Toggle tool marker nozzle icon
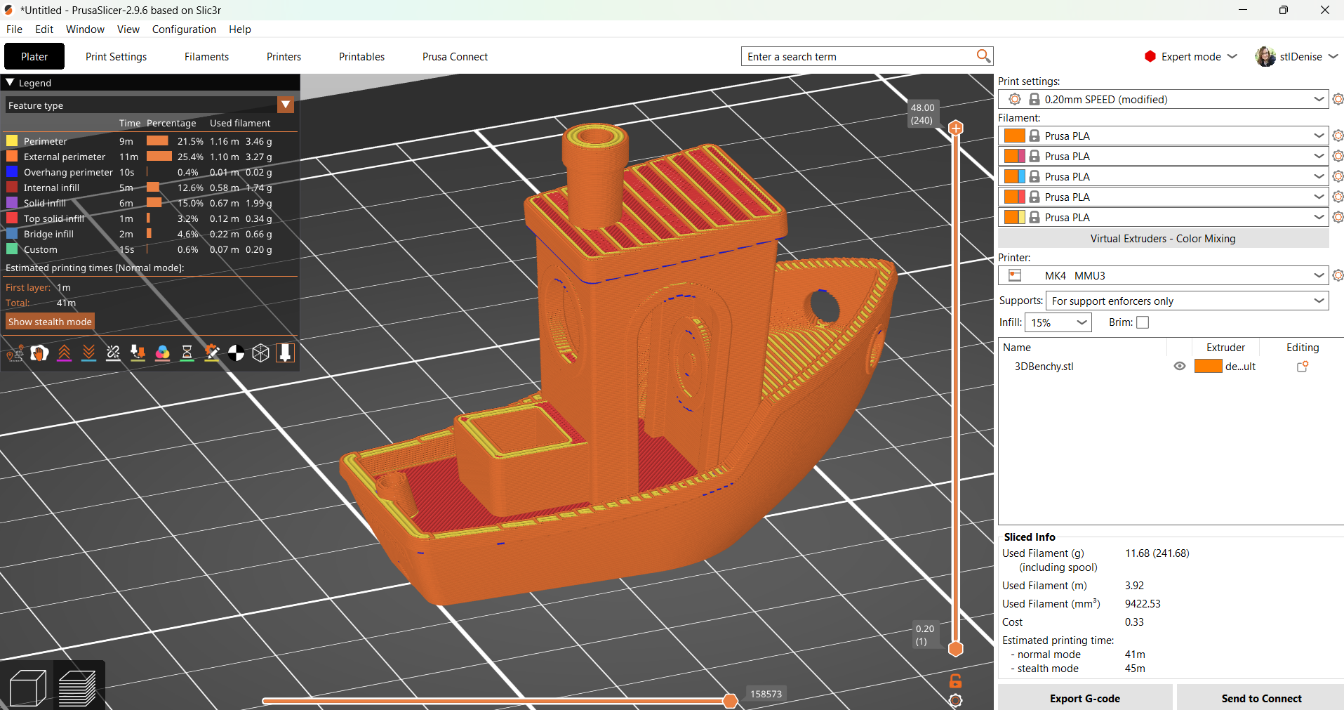The image size is (1344, 710). pyautogui.click(x=285, y=353)
